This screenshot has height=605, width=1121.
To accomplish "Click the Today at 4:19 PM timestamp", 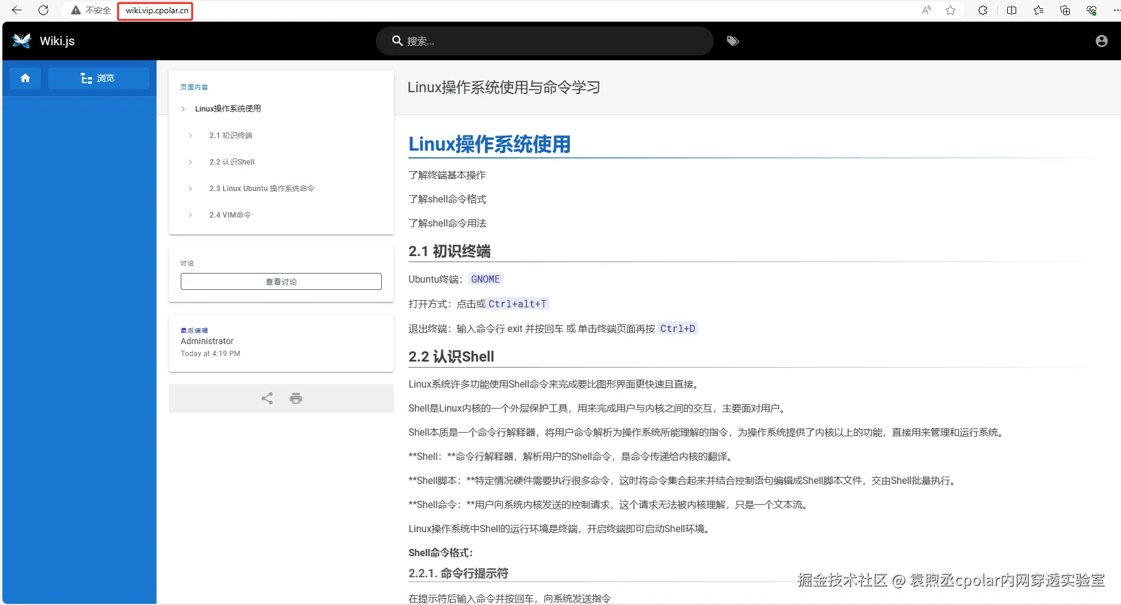I will click(x=210, y=354).
